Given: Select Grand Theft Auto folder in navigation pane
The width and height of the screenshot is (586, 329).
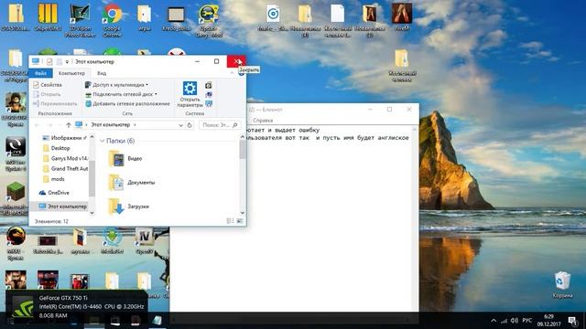Looking at the screenshot, I should (65, 169).
